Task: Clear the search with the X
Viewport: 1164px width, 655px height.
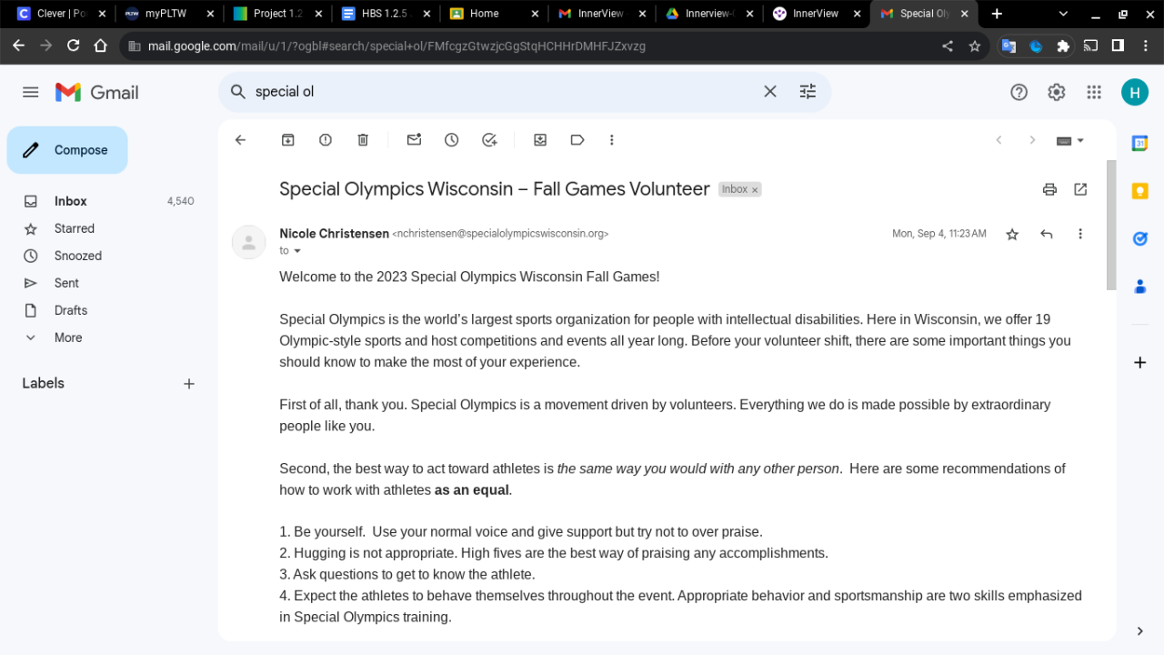Action: 770,91
